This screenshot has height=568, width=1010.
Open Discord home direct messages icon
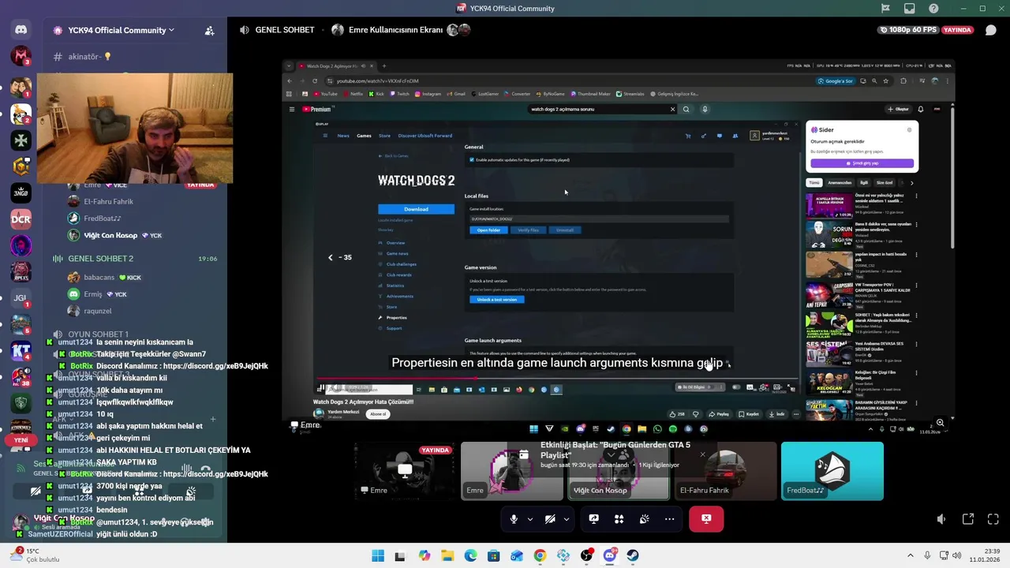pos(21,30)
